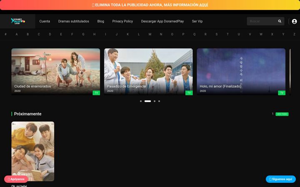The image size is (300, 187).
Task: Filter dramas by letter Y
Action: tap(283, 34)
